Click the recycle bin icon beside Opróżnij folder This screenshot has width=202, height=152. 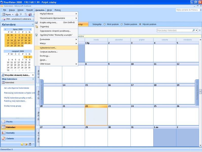click(37, 35)
